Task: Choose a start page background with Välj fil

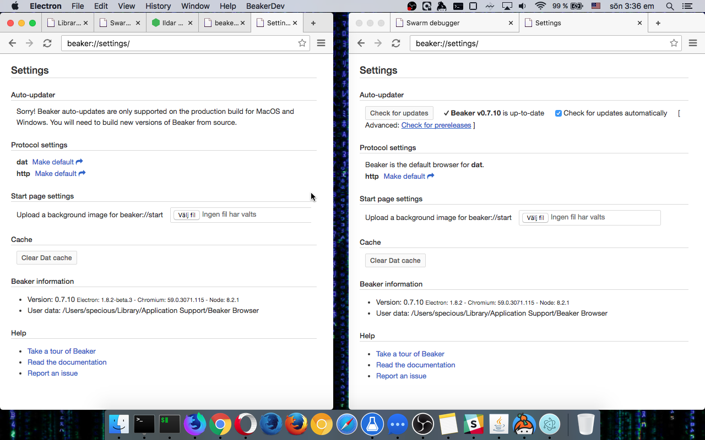Action: (x=186, y=215)
